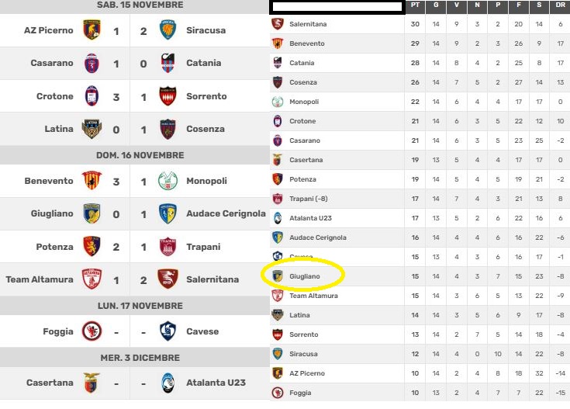Click the Foggia crest in Monday fixture
The height and width of the screenshot is (409, 570).
click(x=92, y=331)
